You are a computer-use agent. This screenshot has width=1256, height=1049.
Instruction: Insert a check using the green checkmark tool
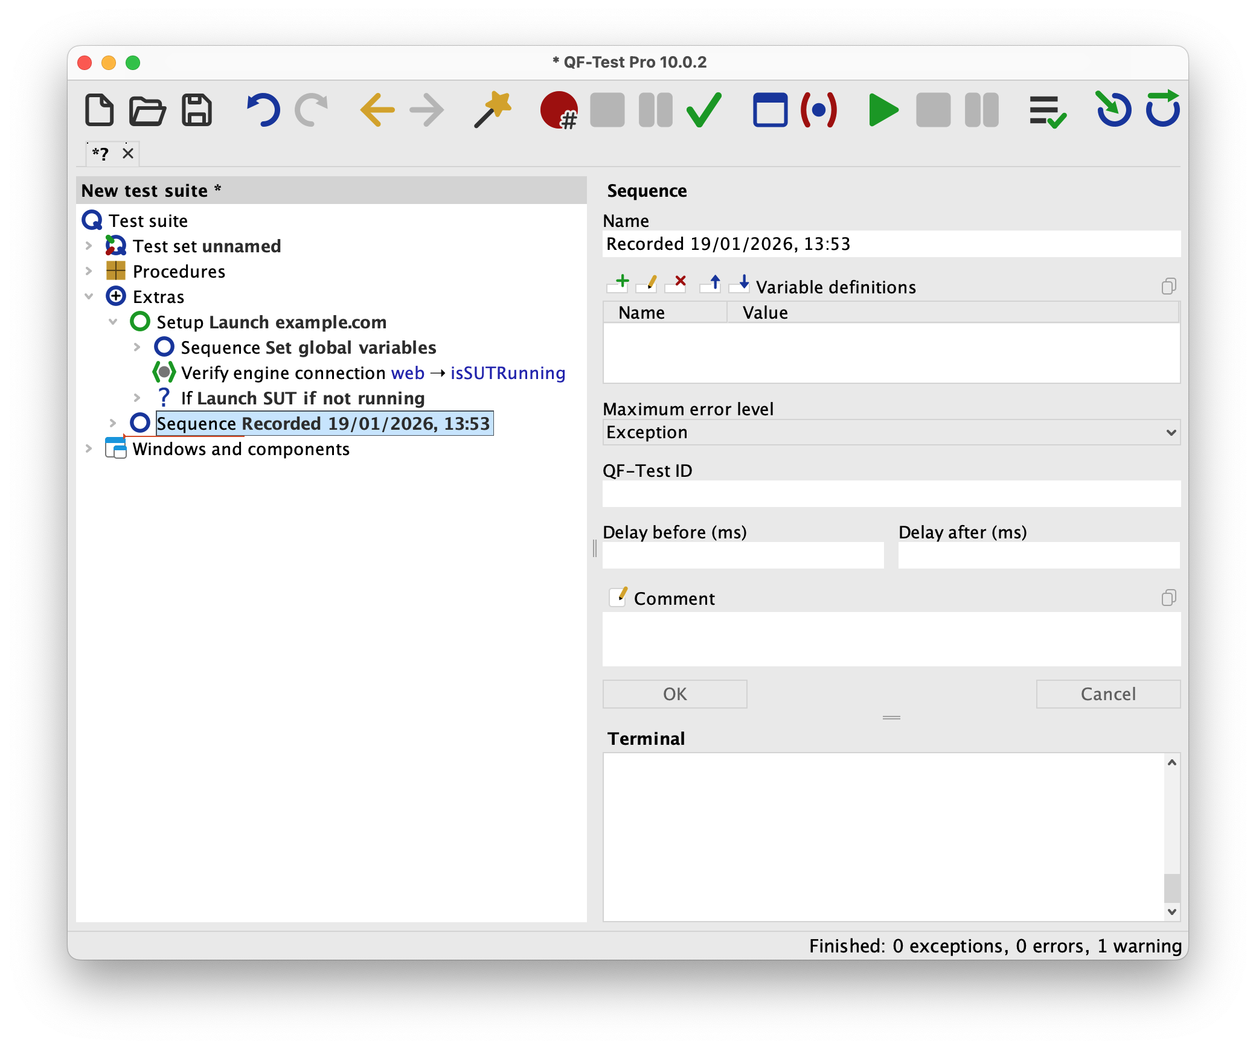[703, 110]
